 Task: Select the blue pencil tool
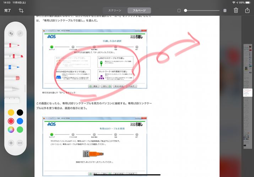(12, 67)
